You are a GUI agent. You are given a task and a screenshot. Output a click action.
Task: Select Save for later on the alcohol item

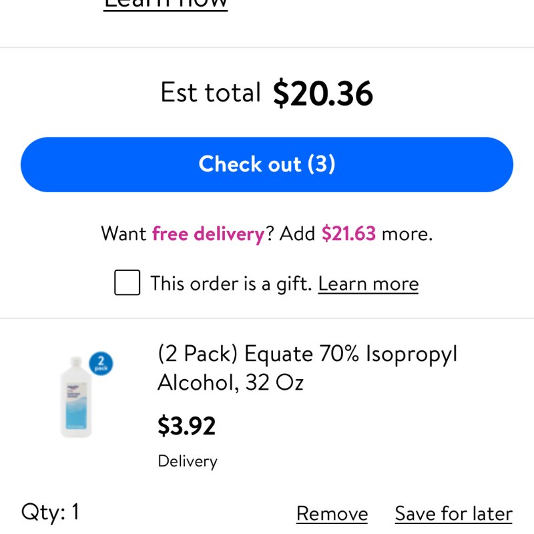454,513
